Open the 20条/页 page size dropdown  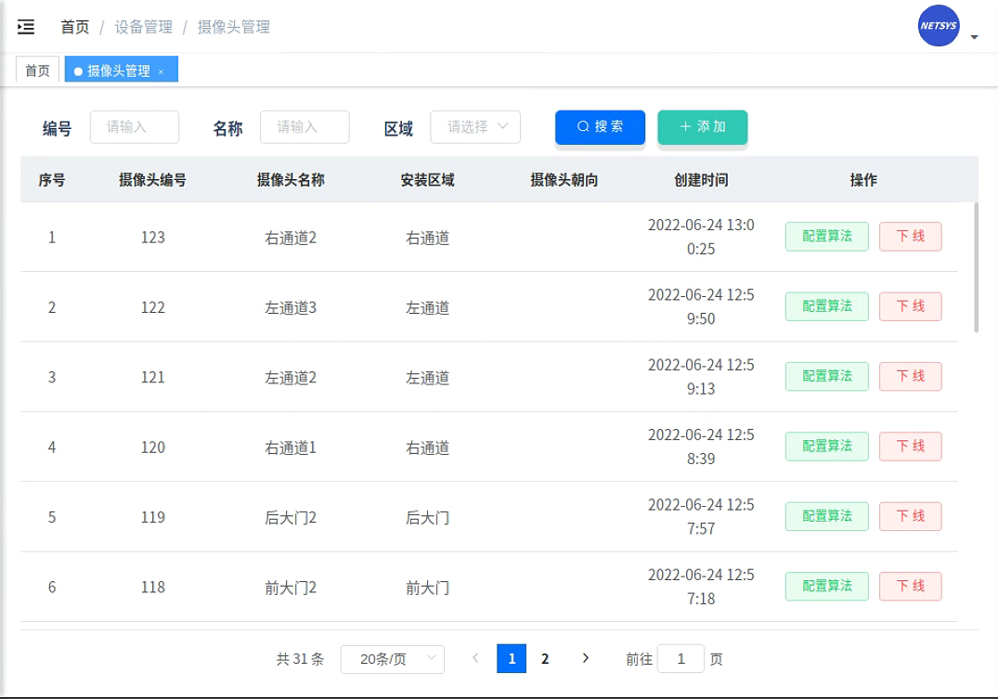(392, 659)
